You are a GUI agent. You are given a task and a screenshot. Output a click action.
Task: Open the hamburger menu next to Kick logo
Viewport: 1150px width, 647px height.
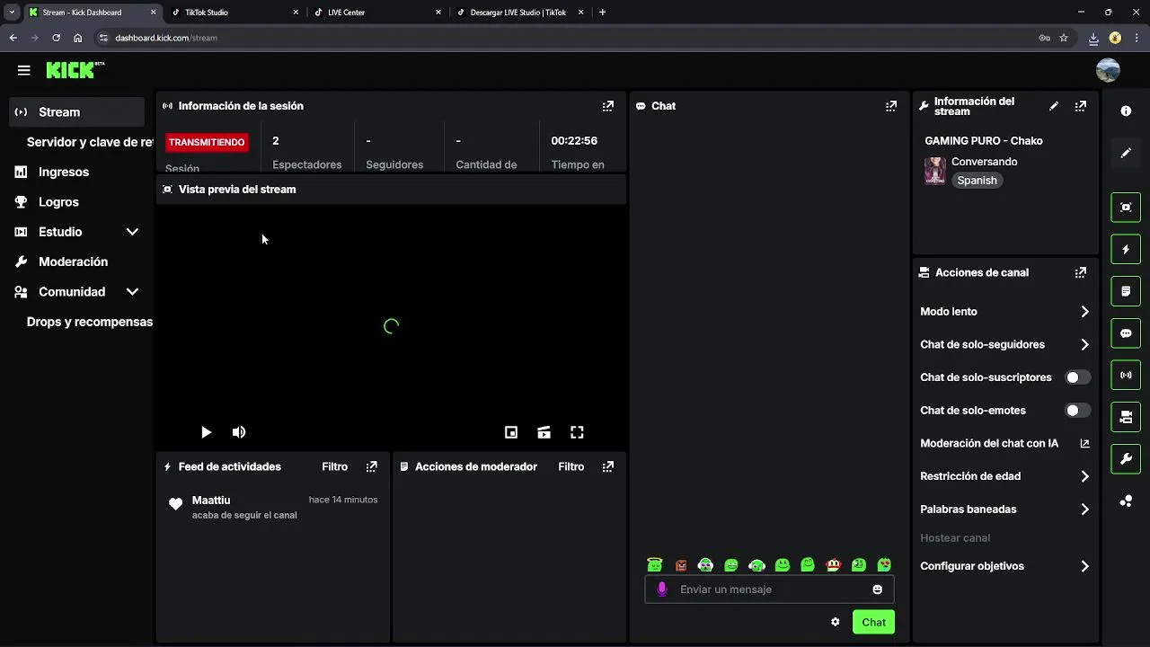(x=24, y=70)
